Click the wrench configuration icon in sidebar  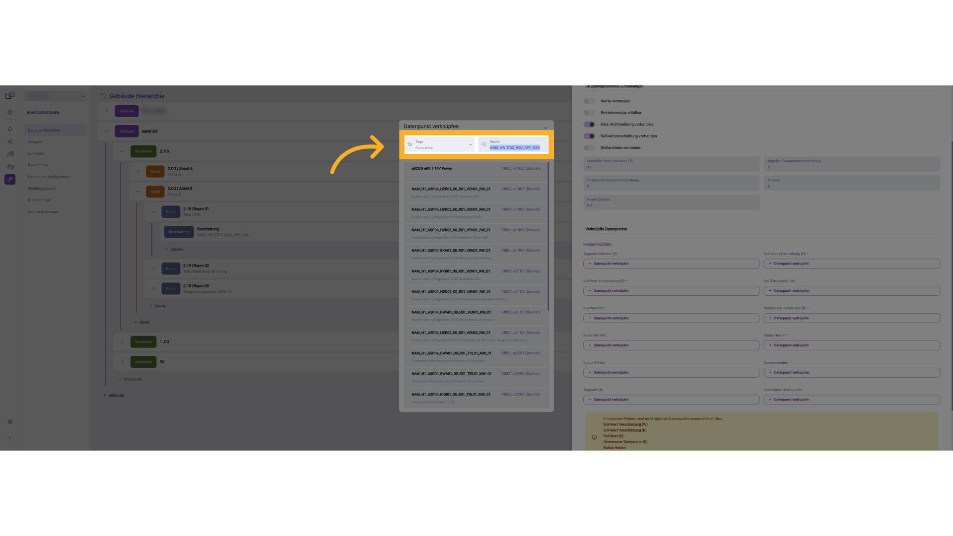click(10, 179)
